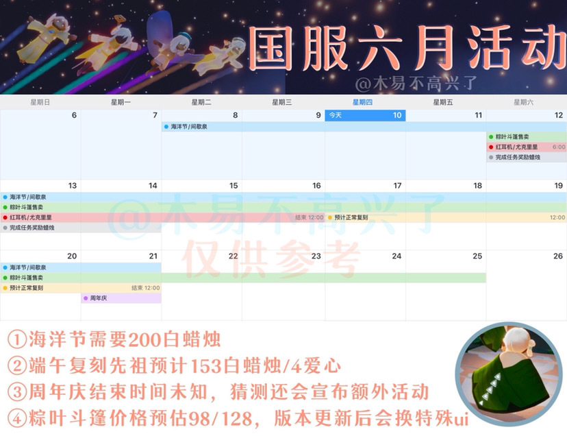The width and height of the screenshot is (567, 436).
Task: Select date 26 in the calendar
Action: pos(558,256)
